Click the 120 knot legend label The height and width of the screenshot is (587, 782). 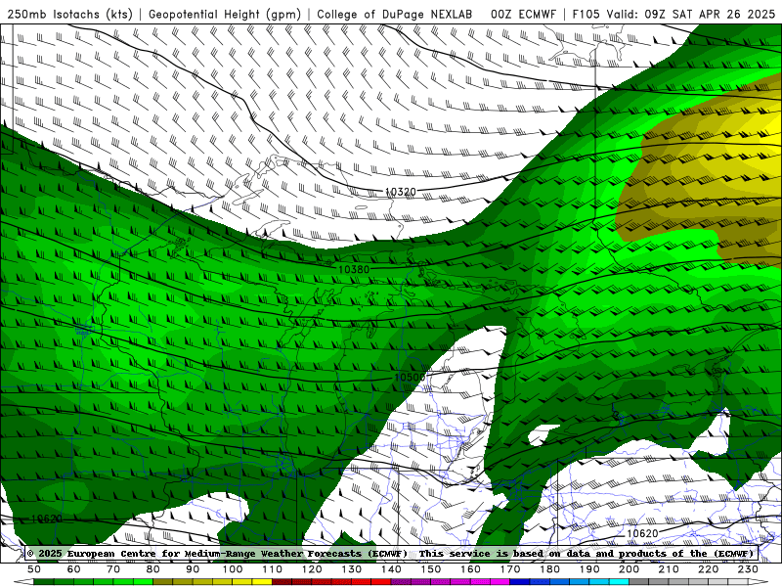[x=312, y=569]
